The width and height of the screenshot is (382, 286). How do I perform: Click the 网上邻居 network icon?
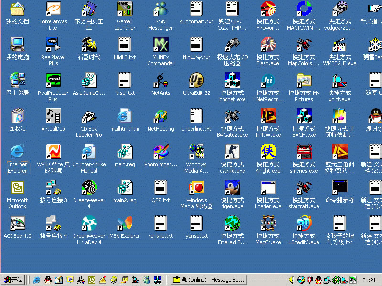17,80
